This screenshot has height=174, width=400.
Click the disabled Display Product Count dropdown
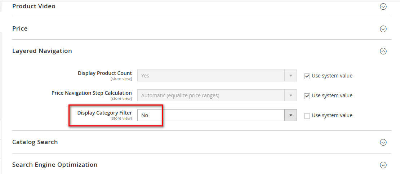pyautogui.click(x=217, y=76)
